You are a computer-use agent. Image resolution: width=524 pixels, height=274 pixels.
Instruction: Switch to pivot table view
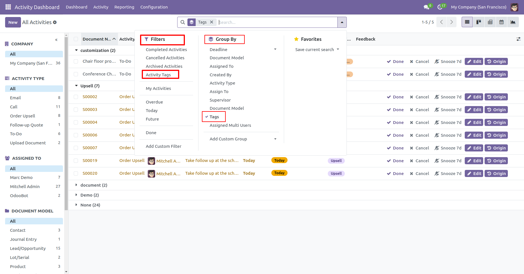[x=490, y=22]
